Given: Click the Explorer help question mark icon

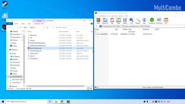Looking at the screenshot, I should pyautogui.click(x=92, y=24).
